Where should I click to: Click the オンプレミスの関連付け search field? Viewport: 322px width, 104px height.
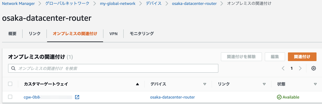(x=113, y=68)
